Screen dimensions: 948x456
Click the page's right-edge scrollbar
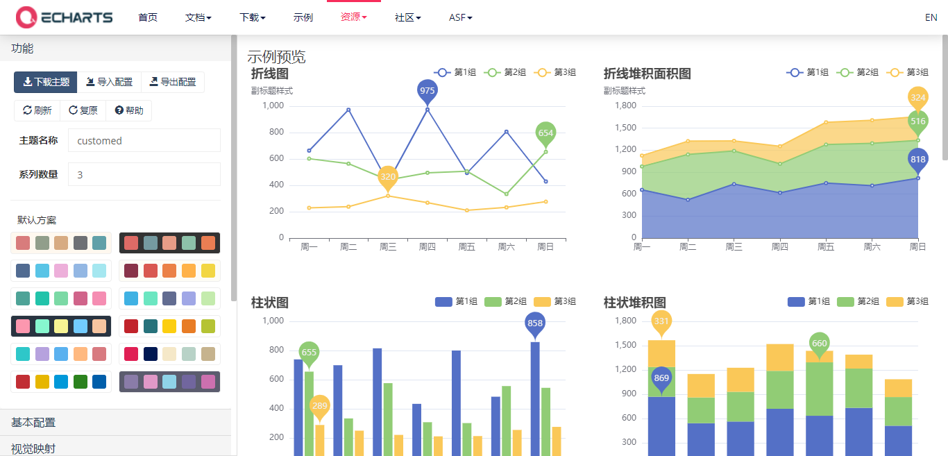tap(945, 98)
